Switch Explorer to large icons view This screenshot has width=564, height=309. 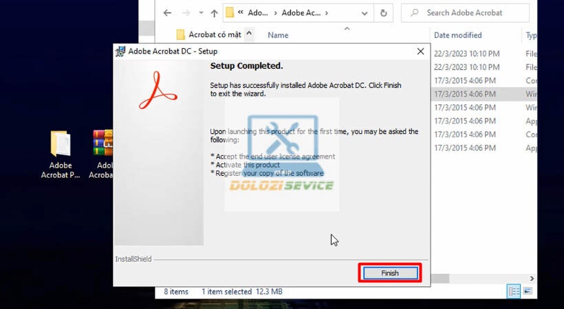528,290
